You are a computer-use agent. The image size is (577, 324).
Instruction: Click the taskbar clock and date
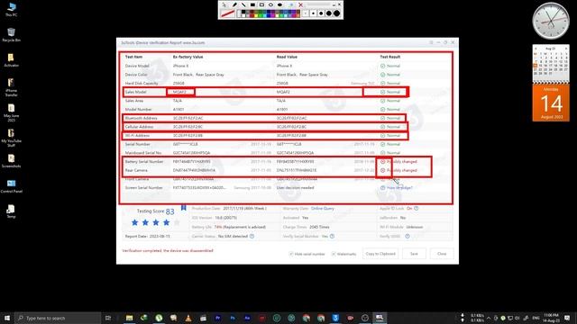(551, 318)
